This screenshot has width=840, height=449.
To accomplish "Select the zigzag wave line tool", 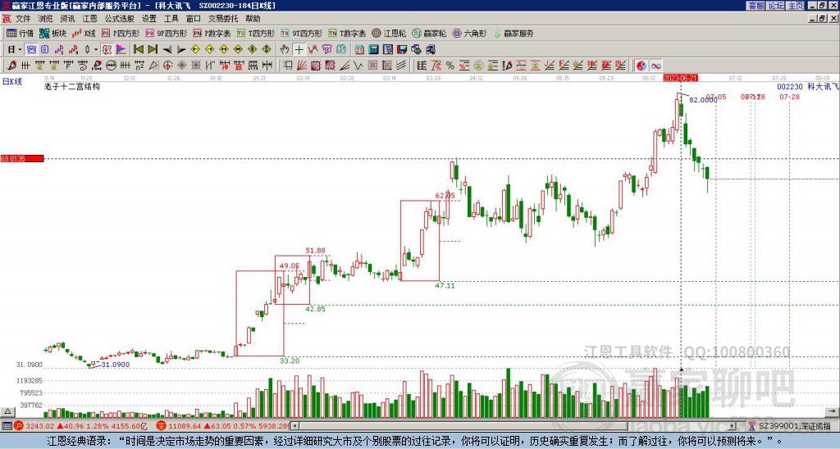I will point(358,66).
